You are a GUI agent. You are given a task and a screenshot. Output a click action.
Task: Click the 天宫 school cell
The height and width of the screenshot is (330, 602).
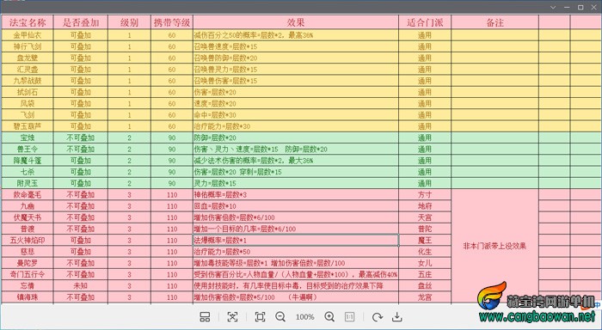(x=425, y=217)
